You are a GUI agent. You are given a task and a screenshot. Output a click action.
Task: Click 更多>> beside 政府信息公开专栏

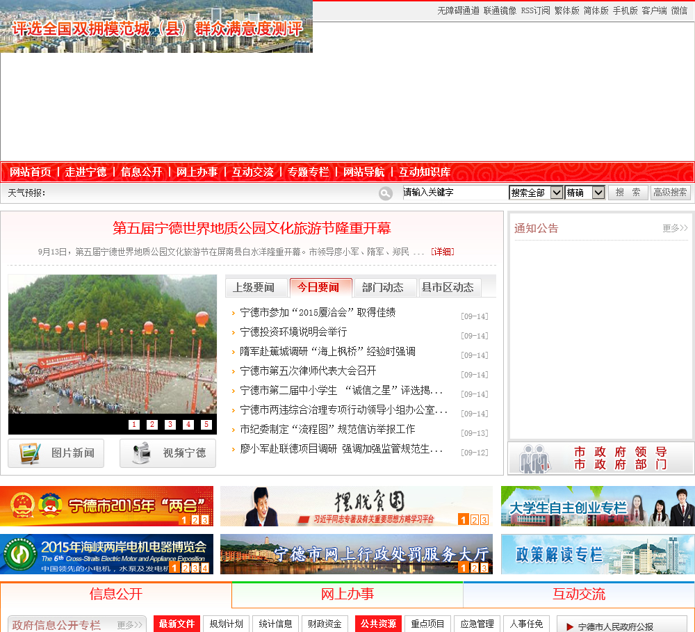click(130, 625)
